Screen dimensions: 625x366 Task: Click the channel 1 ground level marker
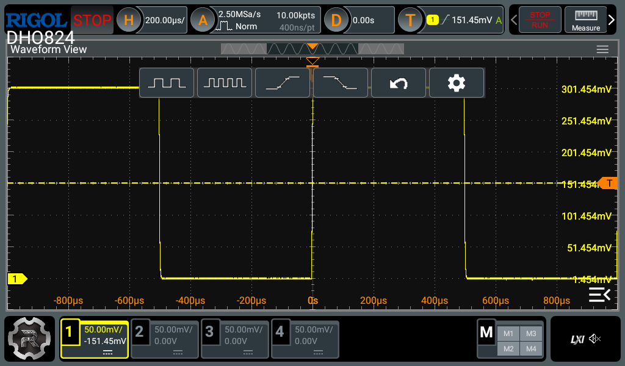click(x=17, y=279)
